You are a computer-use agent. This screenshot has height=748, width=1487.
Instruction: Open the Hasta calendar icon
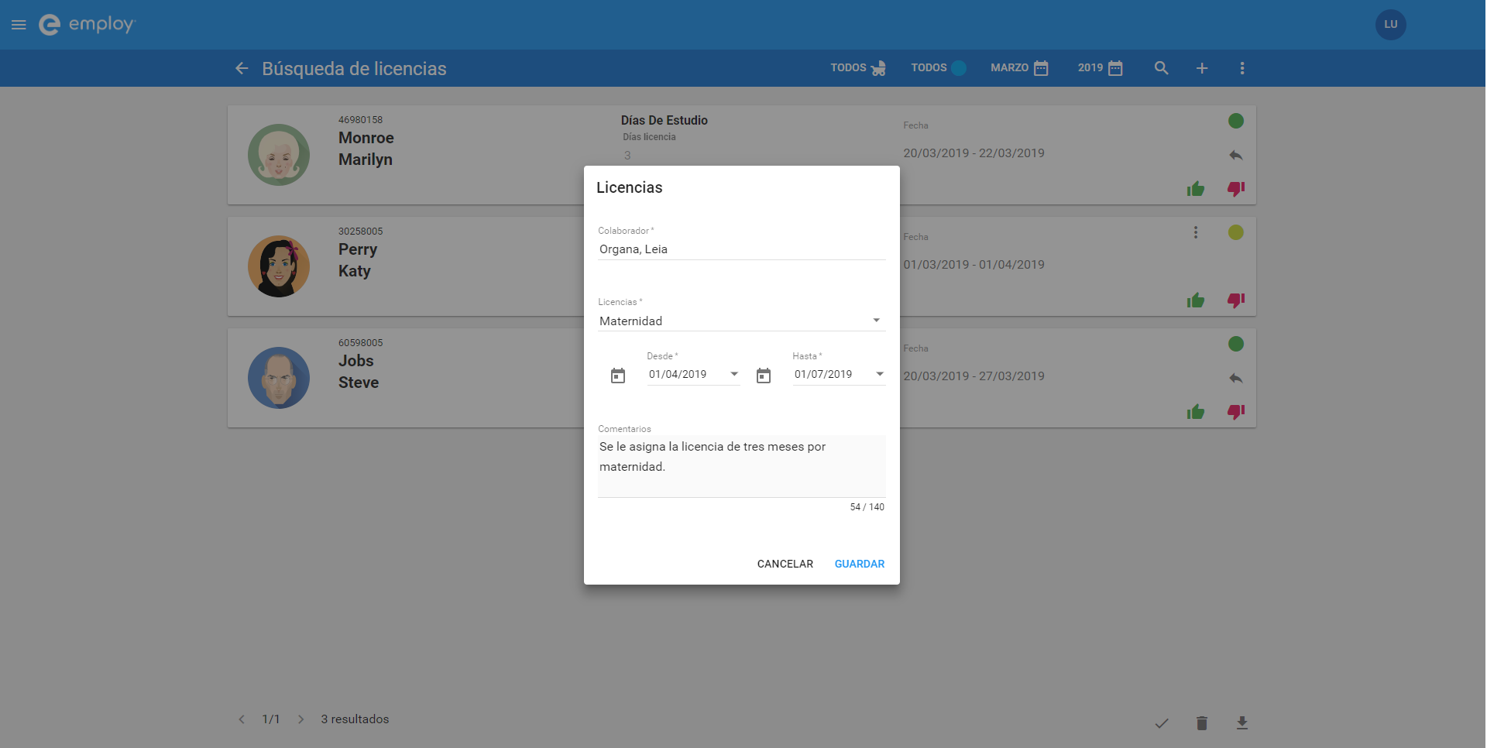click(764, 376)
